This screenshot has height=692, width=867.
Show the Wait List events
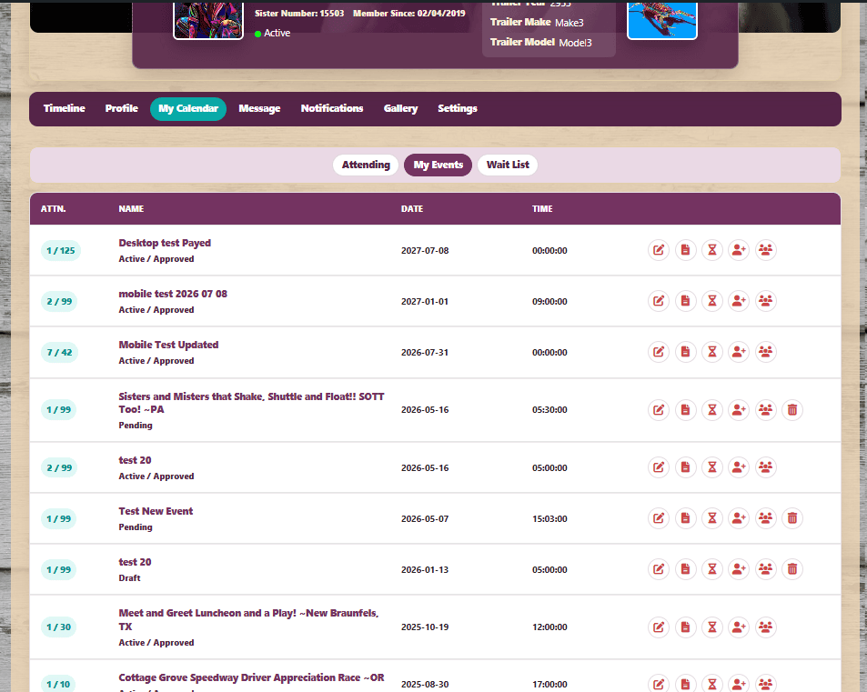pyautogui.click(x=508, y=165)
